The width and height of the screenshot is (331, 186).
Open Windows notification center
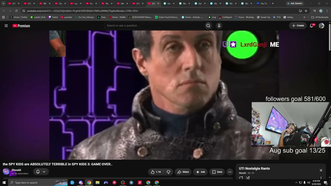(326, 183)
